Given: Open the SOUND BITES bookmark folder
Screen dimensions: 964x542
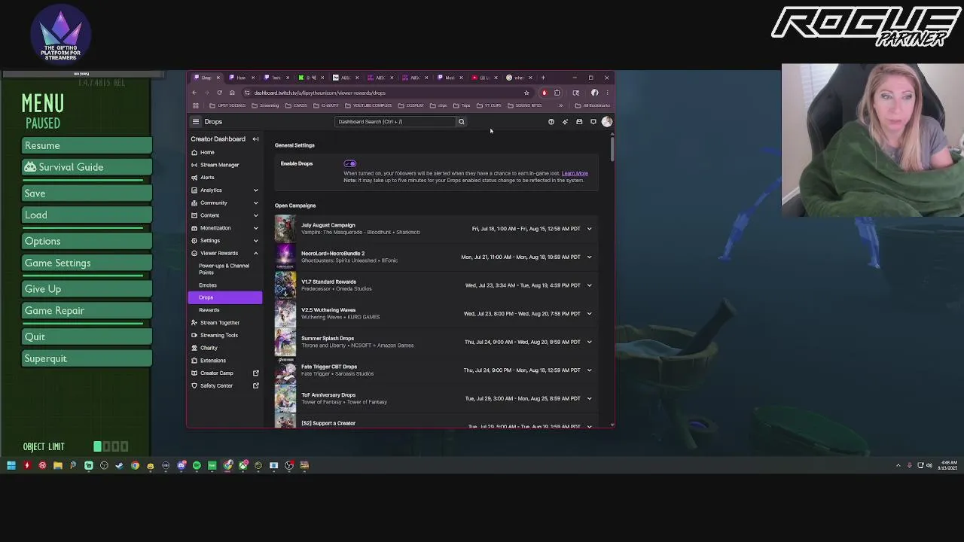Looking at the screenshot, I should pos(525,105).
